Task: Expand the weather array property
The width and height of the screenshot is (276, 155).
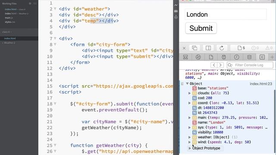Action: click(190, 137)
